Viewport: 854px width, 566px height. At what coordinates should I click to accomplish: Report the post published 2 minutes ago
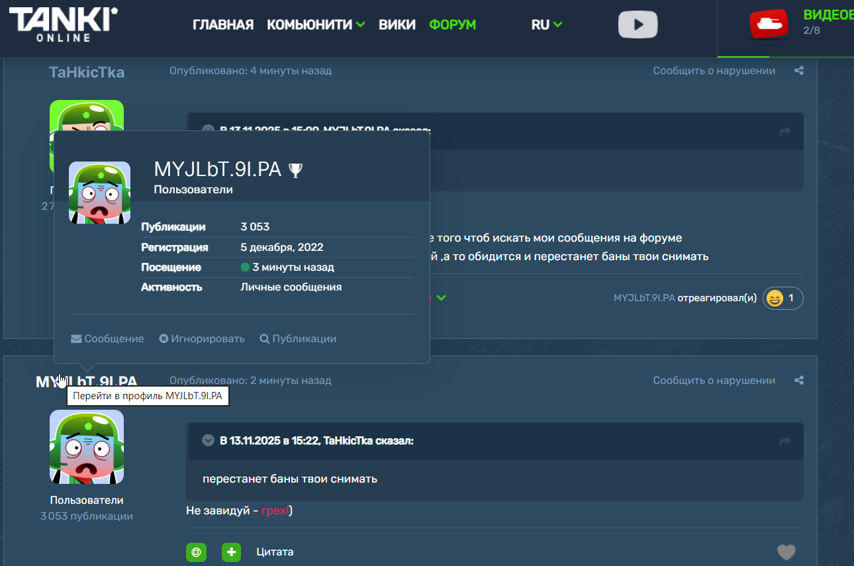click(714, 381)
